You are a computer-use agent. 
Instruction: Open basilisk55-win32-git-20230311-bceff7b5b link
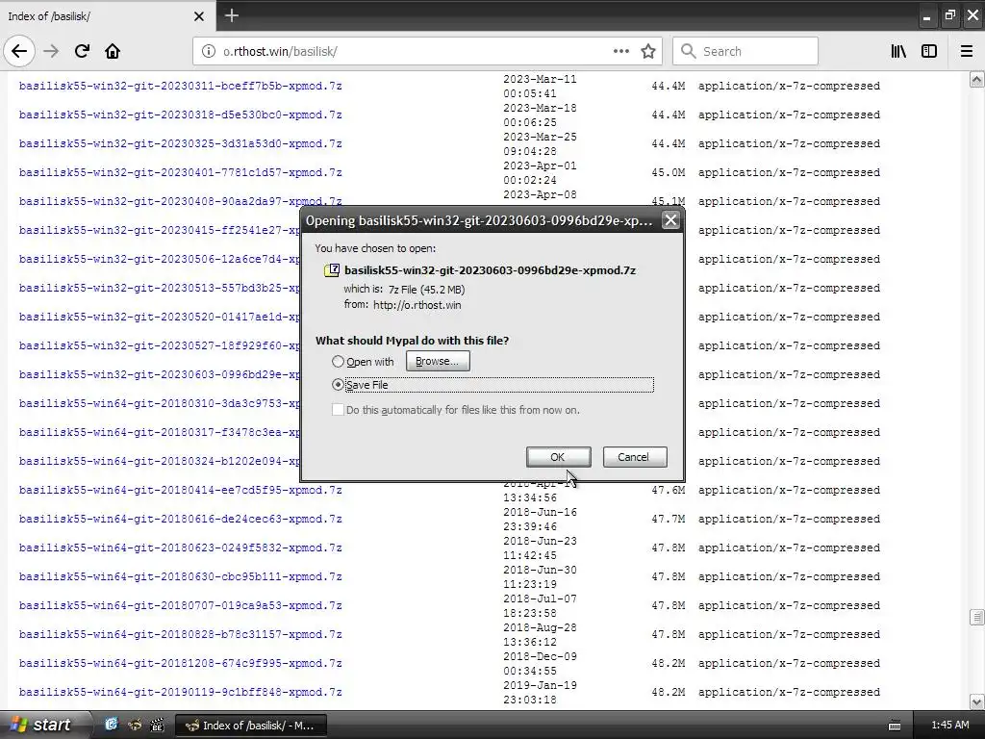click(x=180, y=86)
